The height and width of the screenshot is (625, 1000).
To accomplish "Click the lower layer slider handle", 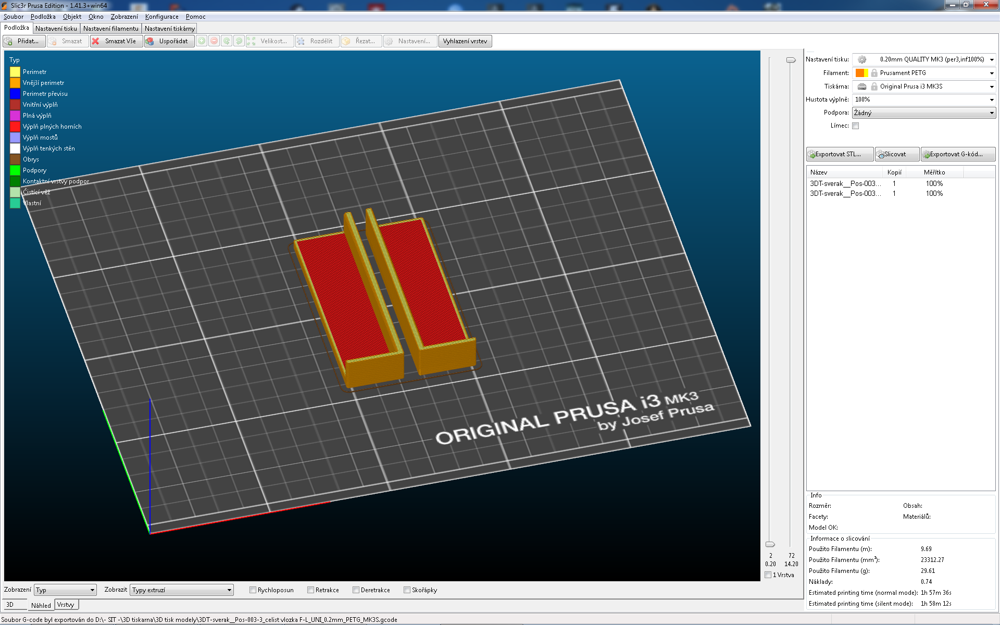I will [770, 544].
